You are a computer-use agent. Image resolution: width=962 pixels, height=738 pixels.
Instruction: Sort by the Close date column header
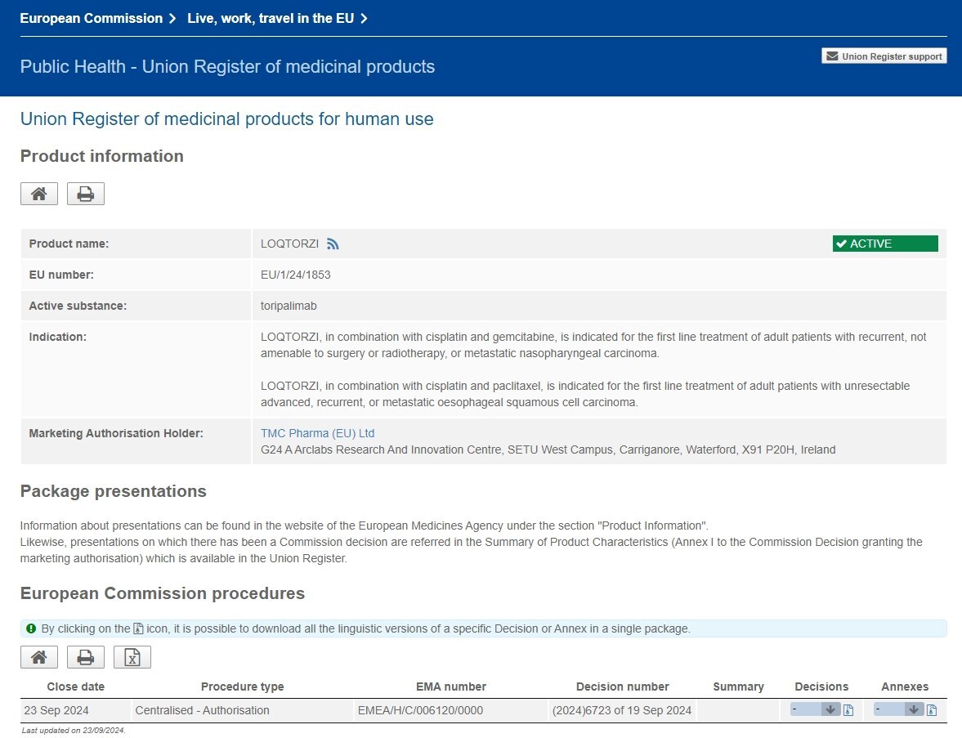[x=76, y=687]
